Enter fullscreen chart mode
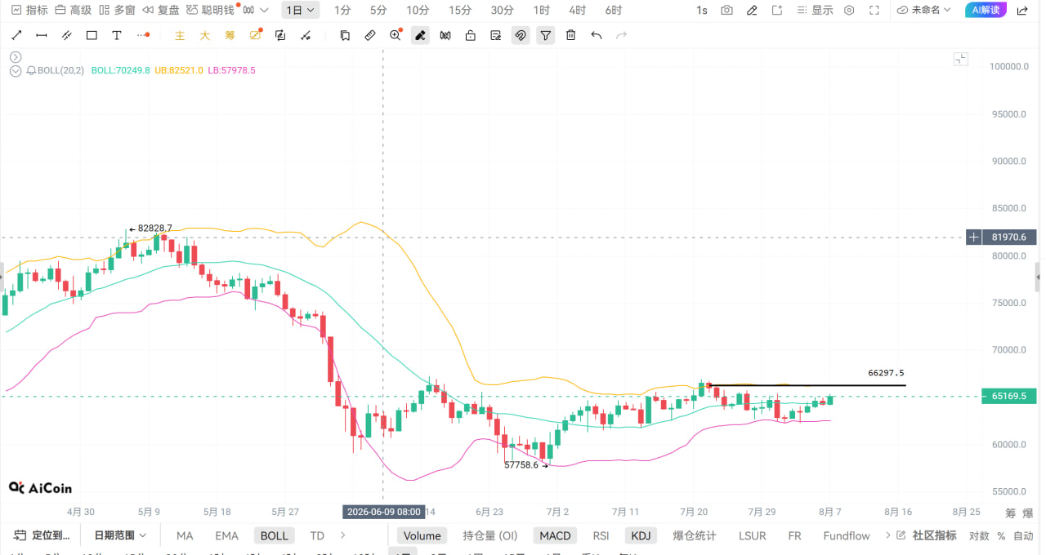 click(874, 10)
